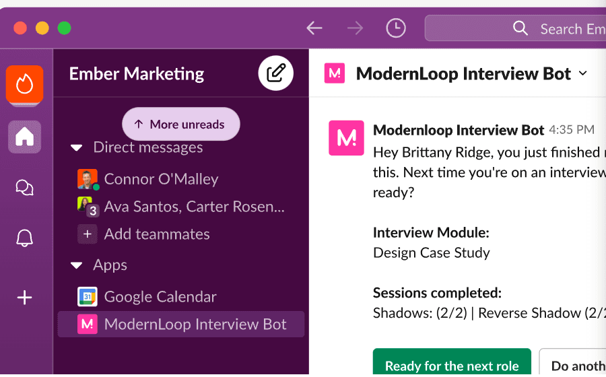Open history with the clock icon
The width and height of the screenshot is (606, 377).
click(396, 28)
